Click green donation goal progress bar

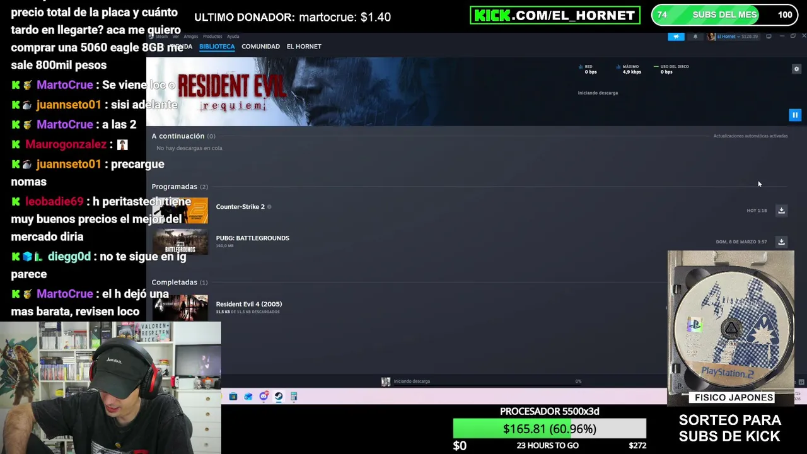click(549, 429)
